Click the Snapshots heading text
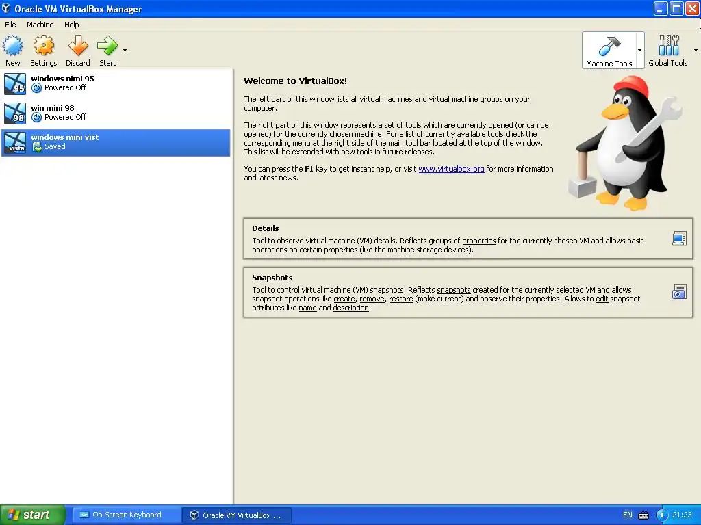The image size is (701, 525). point(272,278)
